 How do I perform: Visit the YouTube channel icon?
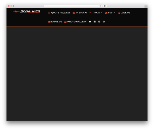[90, 22]
